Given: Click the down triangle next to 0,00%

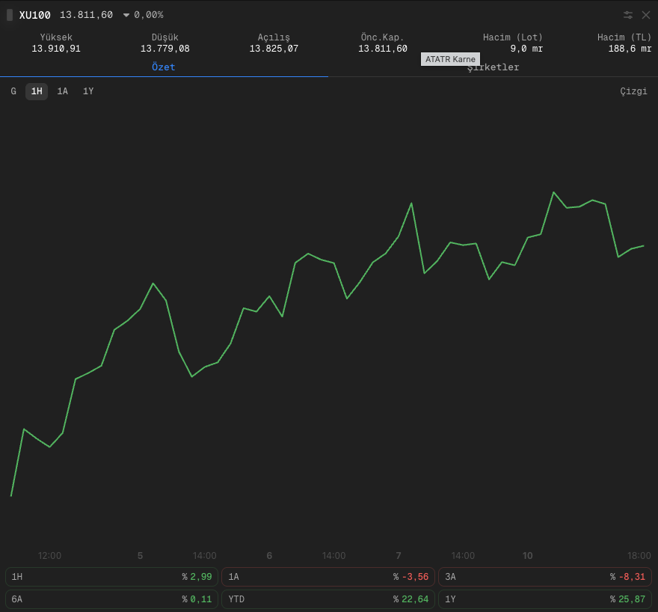Looking at the screenshot, I should click(126, 15).
